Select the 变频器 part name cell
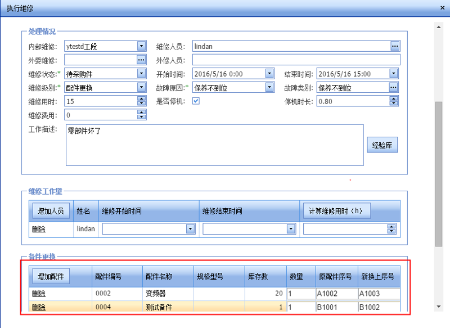The width and height of the screenshot is (450, 328). (x=168, y=294)
